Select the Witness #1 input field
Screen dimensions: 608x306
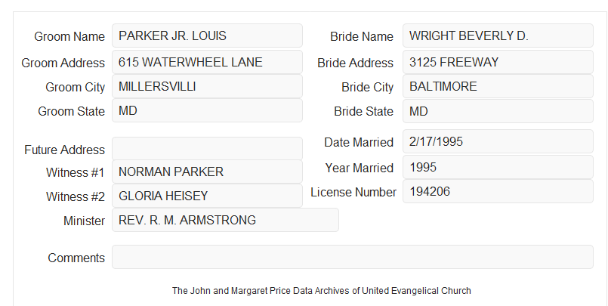point(207,172)
